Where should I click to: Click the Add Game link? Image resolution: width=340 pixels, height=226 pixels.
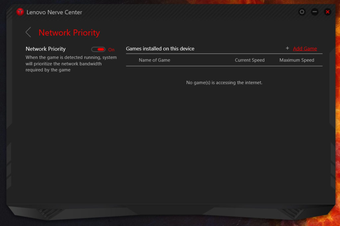tap(305, 49)
